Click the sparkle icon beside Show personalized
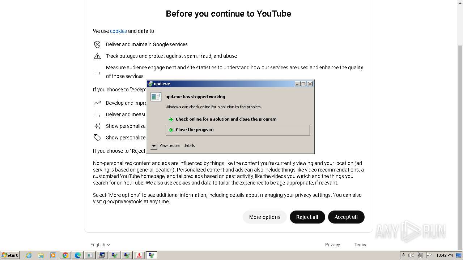This screenshot has height=260, width=463. (x=97, y=126)
